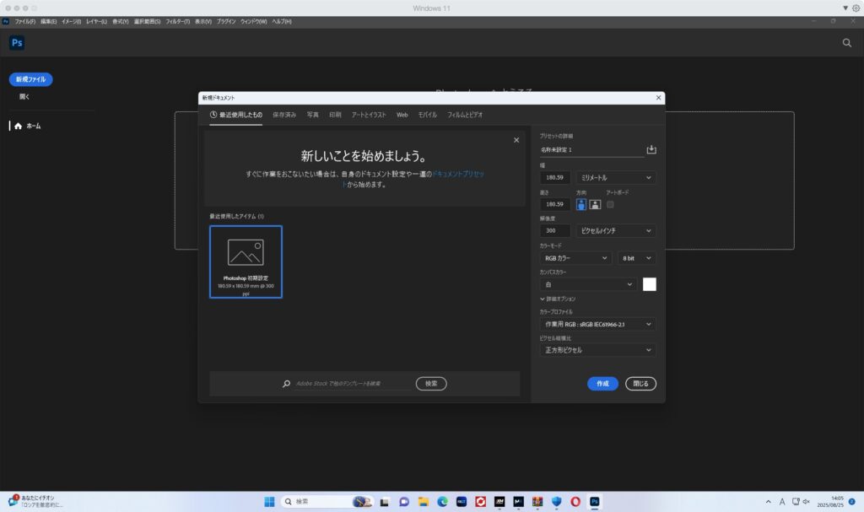Screen dimensions: 864x512
Task: Open the settings gear in the title bar
Action: pos(856,8)
